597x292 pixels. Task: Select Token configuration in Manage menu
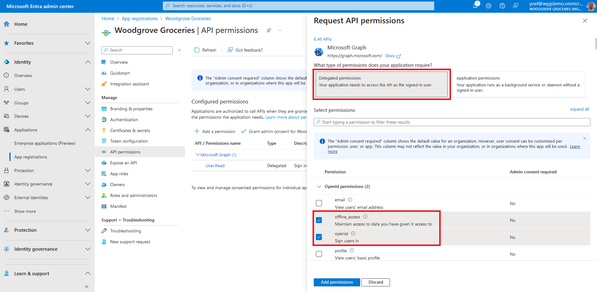tap(129, 141)
